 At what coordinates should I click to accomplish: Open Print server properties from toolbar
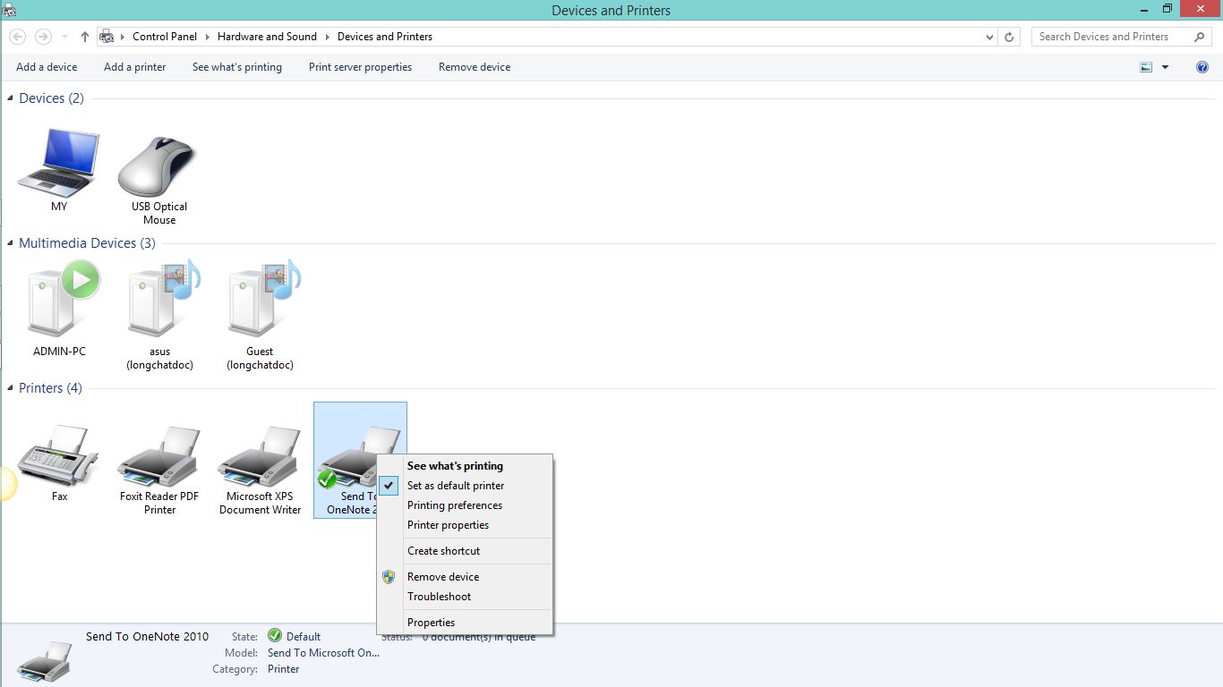coord(360,67)
